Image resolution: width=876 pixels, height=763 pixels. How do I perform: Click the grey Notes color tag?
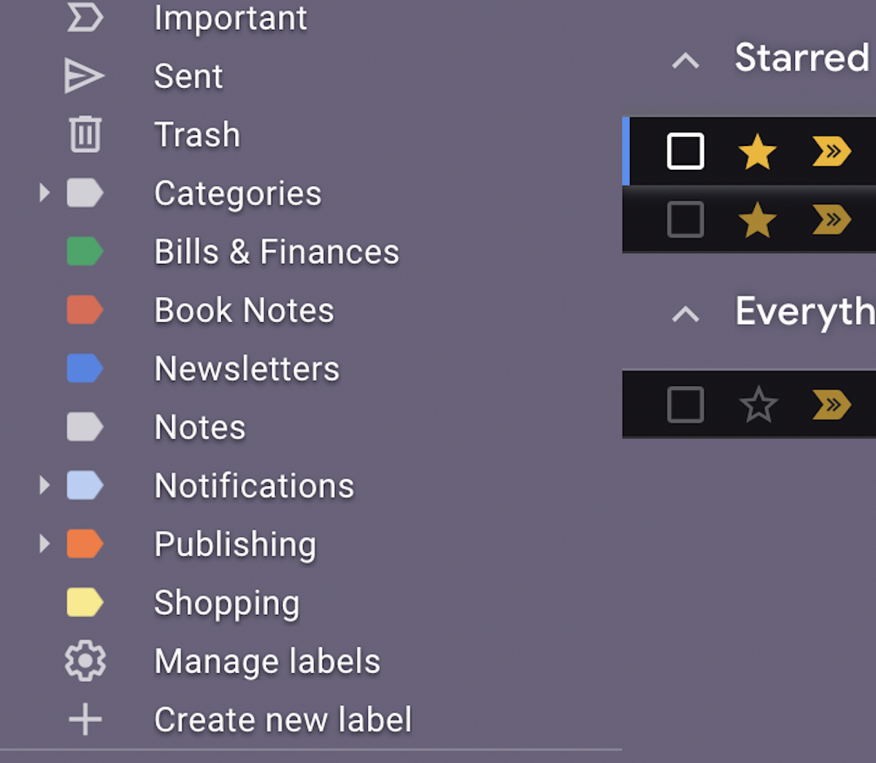pos(85,427)
